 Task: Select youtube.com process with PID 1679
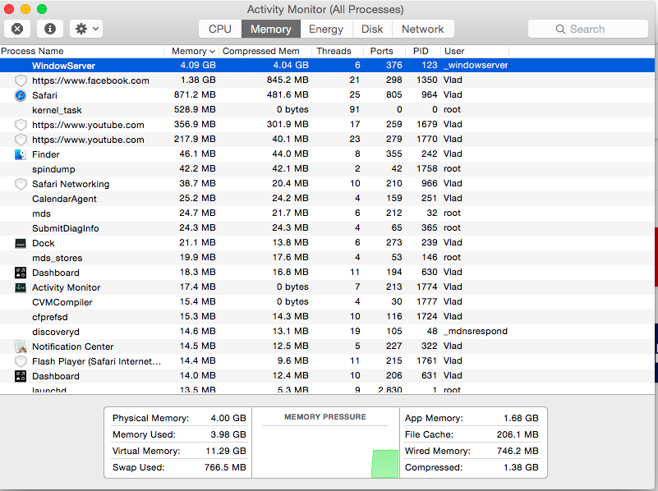click(x=327, y=125)
